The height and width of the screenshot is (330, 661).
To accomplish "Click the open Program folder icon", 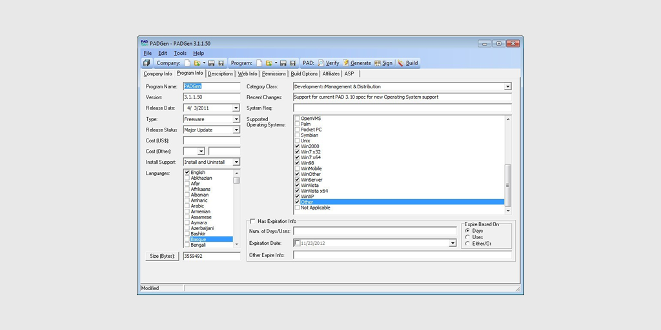I will [269, 63].
